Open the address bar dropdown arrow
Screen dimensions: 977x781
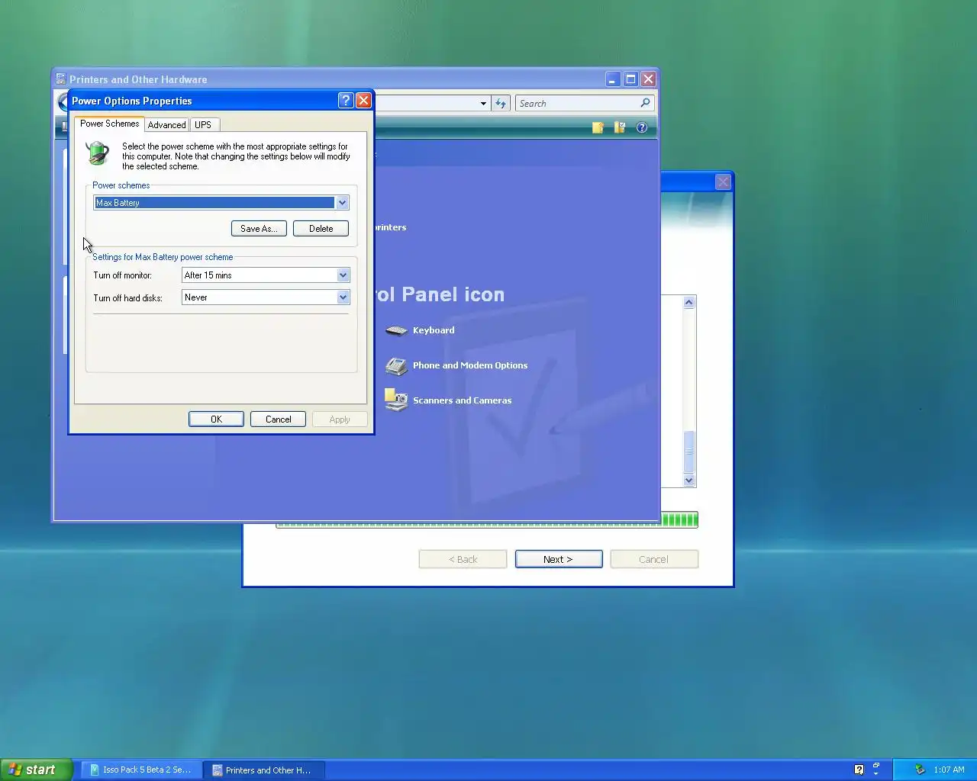pyautogui.click(x=483, y=104)
